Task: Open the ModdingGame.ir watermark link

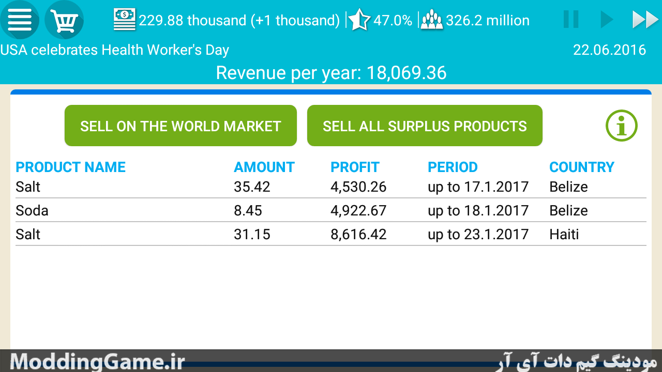Action: 97,361
